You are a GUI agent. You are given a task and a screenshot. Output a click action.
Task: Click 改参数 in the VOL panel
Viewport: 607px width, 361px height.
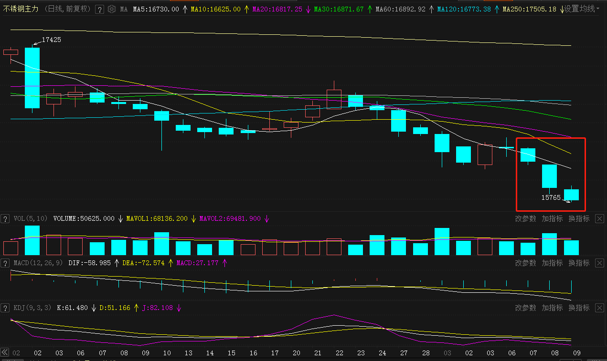(x=525, y=218)
